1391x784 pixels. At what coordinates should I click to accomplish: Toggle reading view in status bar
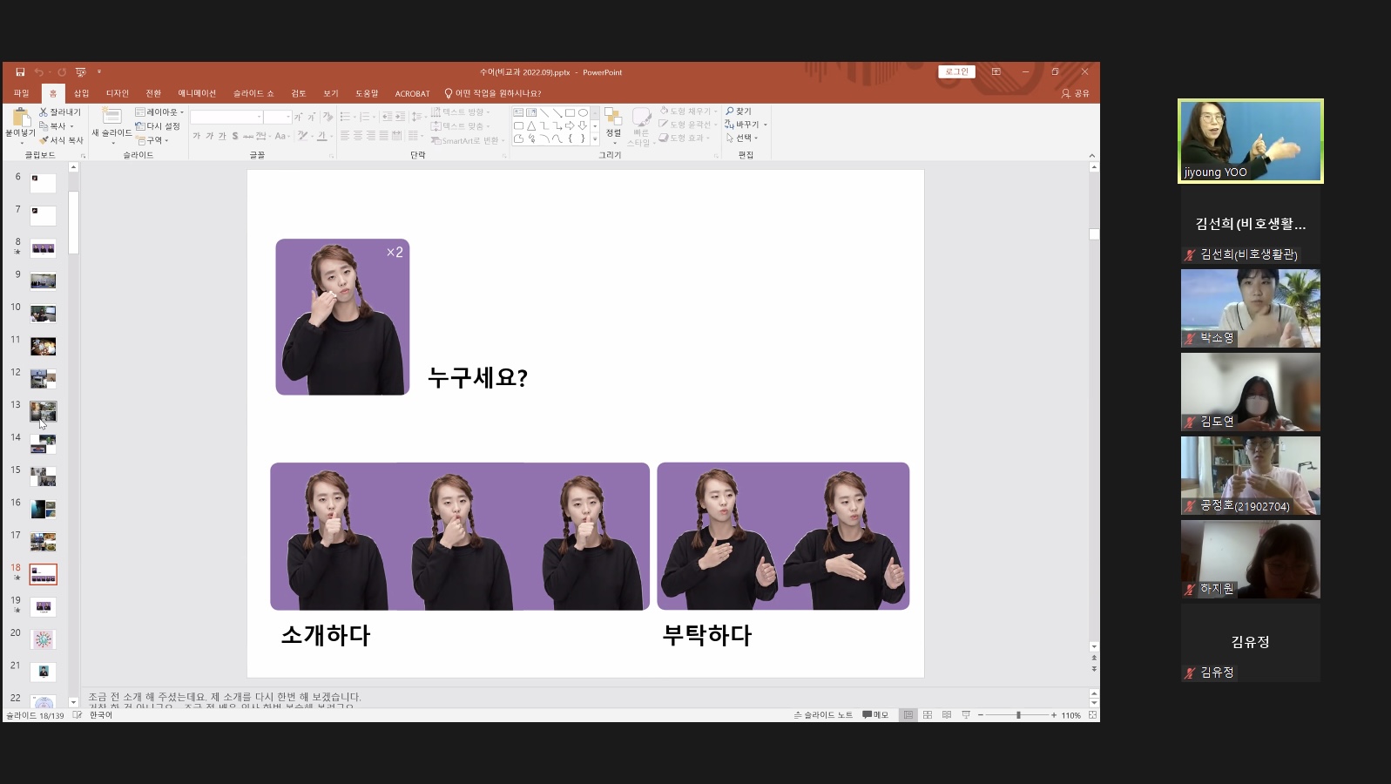pyautogui.click(x=947, y=715)
